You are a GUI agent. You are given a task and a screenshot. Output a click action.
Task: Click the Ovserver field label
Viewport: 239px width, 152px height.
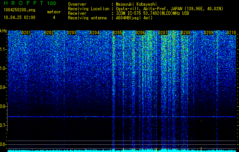(x=77, y=4)
